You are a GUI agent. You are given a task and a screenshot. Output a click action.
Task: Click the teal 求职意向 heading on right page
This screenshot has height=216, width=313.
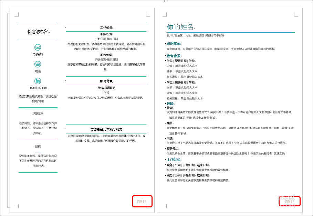tap(174, 43)
